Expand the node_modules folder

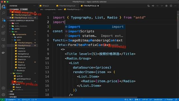[10, 26]
